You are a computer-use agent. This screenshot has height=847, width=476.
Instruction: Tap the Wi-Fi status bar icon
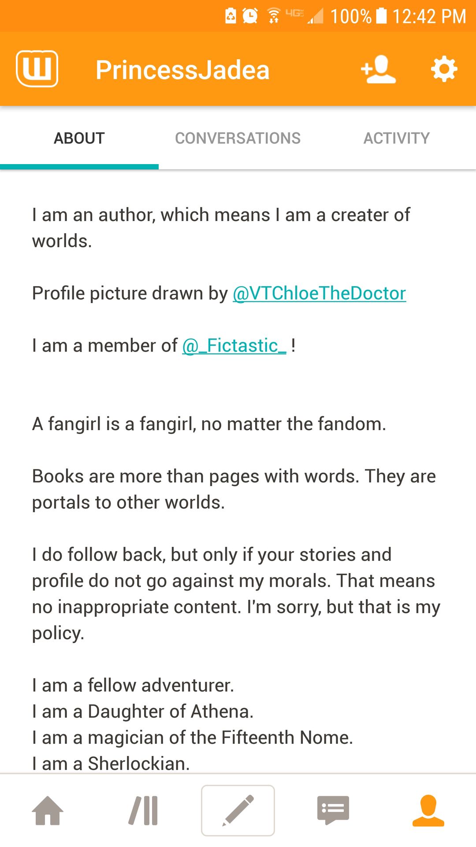274,16
